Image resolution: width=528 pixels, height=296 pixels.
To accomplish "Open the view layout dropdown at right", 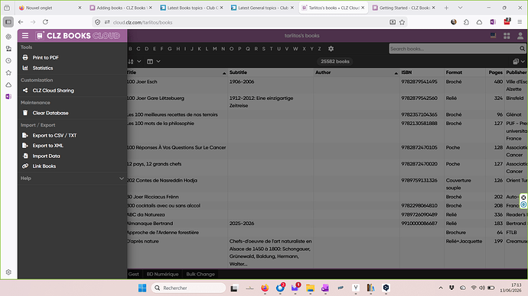I will (519, 62).
